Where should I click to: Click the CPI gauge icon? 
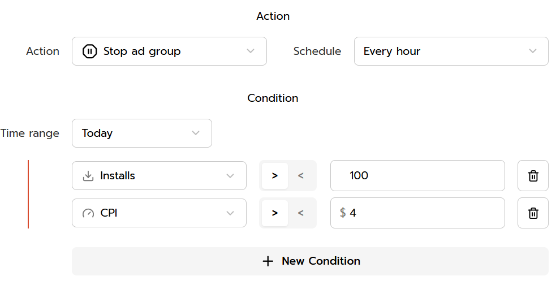88,213
